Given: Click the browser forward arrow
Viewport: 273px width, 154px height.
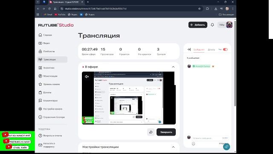Looking at the screenshot, I should [x=44, y=9].
